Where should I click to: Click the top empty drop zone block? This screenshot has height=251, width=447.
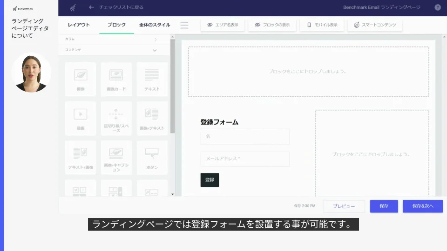tap(308, 72)
